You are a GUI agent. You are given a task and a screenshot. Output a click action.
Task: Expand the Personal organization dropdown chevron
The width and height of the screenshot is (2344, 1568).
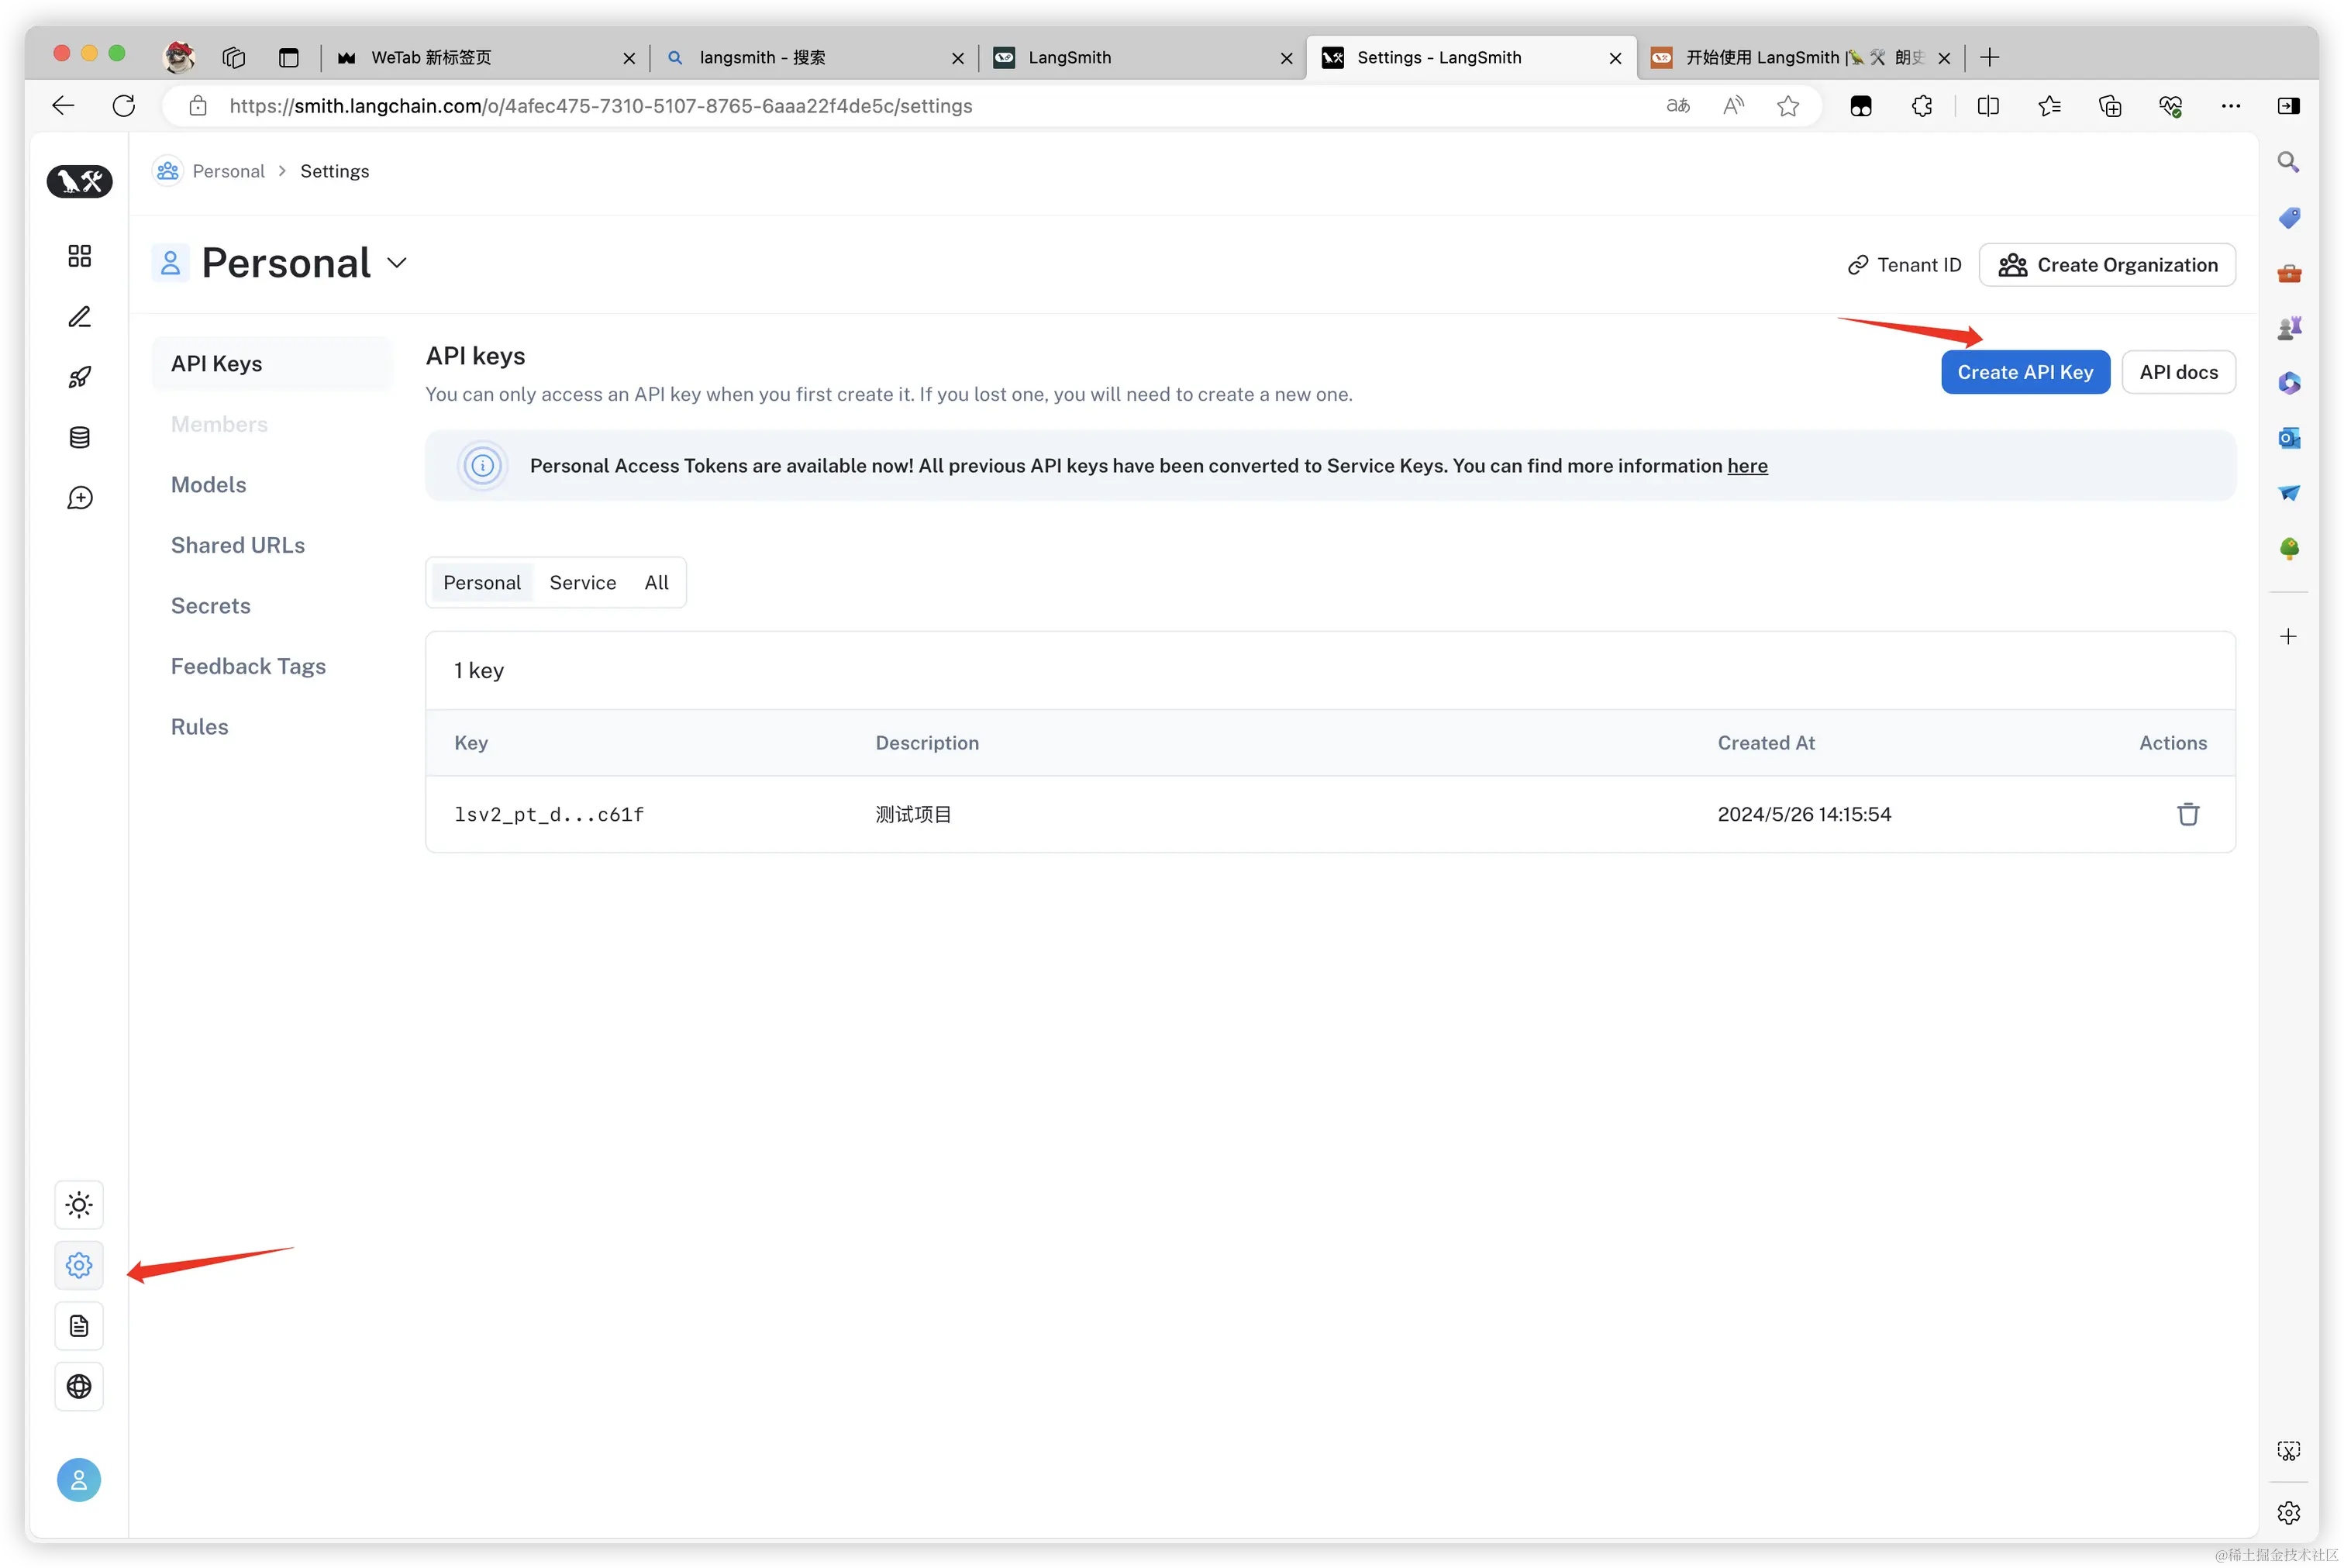[x=397, y=263]
